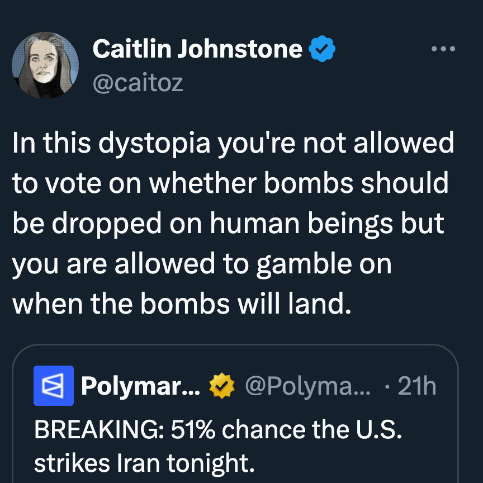The height and width of the screenshot is (483, 483).
Task: Click the 21h timestamp on quoted post
Action: pos(416,386)
